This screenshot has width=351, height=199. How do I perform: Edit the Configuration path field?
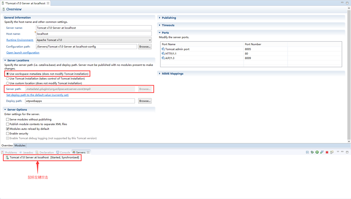coord(86,47)
